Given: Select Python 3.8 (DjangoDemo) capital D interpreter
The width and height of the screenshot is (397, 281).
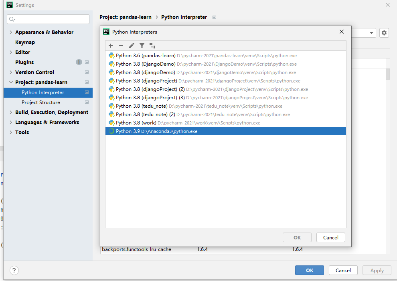Looking at the screenshot, I should click(226, 64).
